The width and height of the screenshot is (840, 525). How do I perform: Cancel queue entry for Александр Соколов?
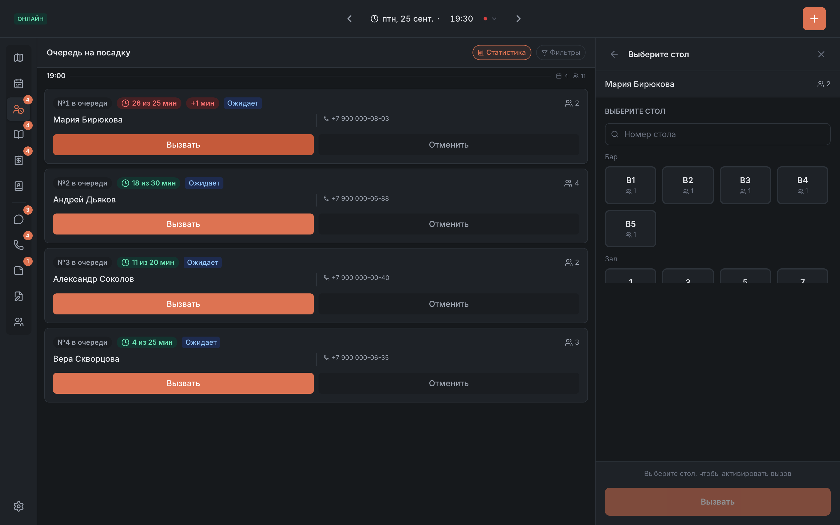pyautogui.click(x=449, y=304)
